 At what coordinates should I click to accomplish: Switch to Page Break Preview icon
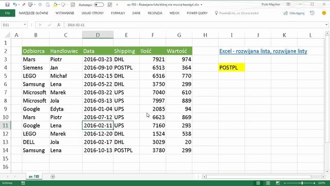[278, 183]
